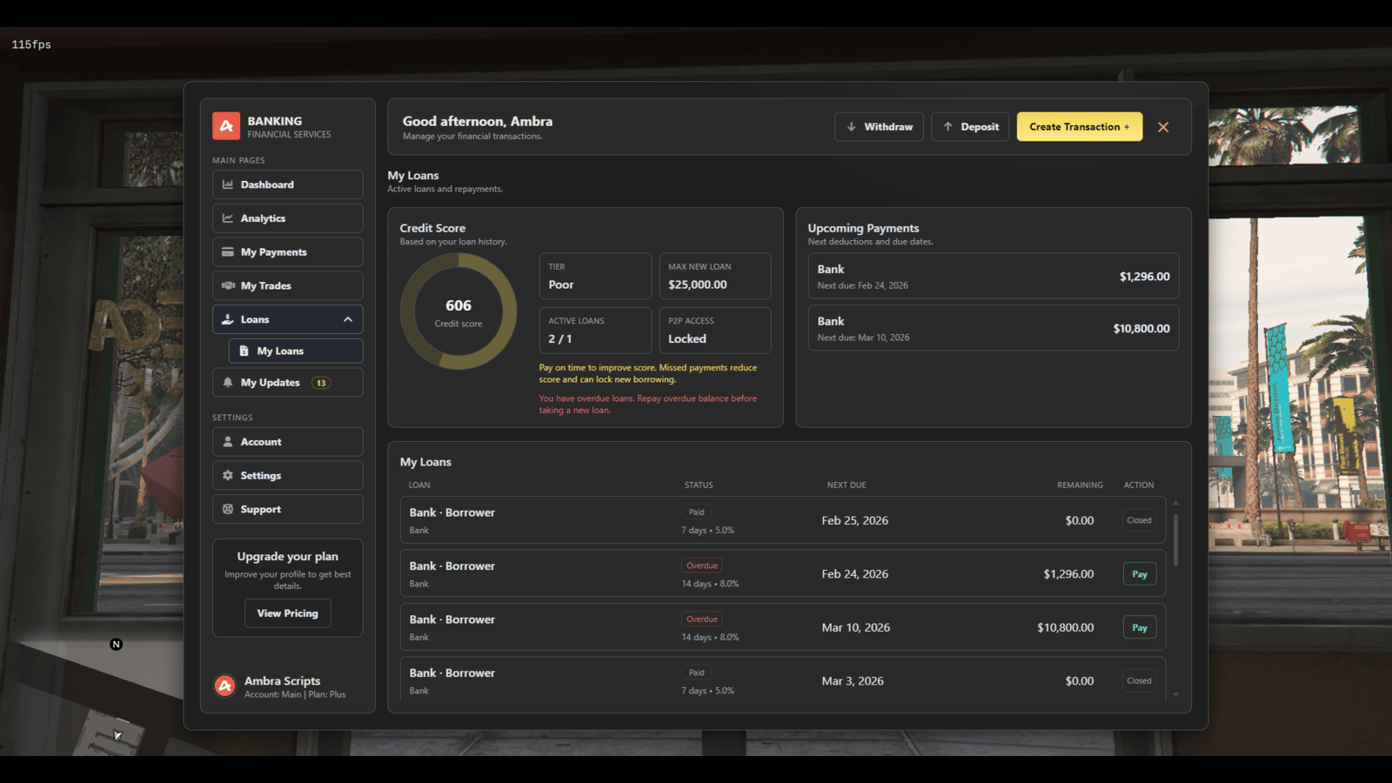Click the Settings gear icon
This screenshot has height=783, width=1392.
click(x=228, y=475)
